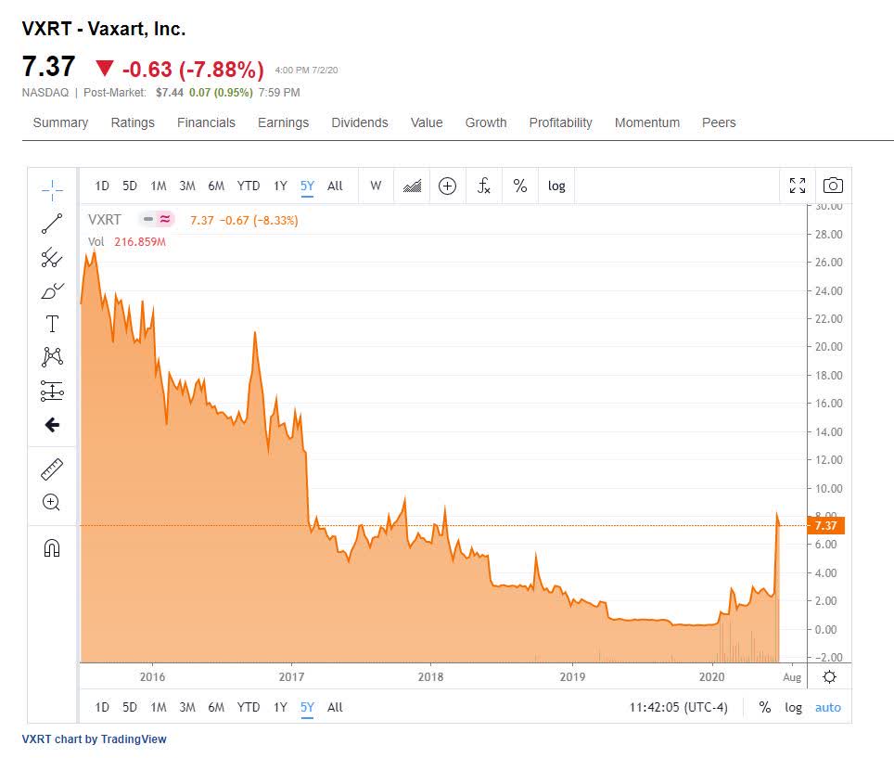The height and width of the screenshot is (758, 894).
Task: Choose All range in bottom bar
Action: pyautogui.click(x=336, y=707)
